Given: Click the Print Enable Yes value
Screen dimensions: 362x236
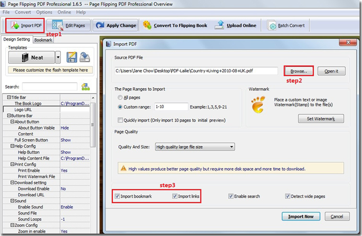Looking at the screenshot, I should point(64,170).
